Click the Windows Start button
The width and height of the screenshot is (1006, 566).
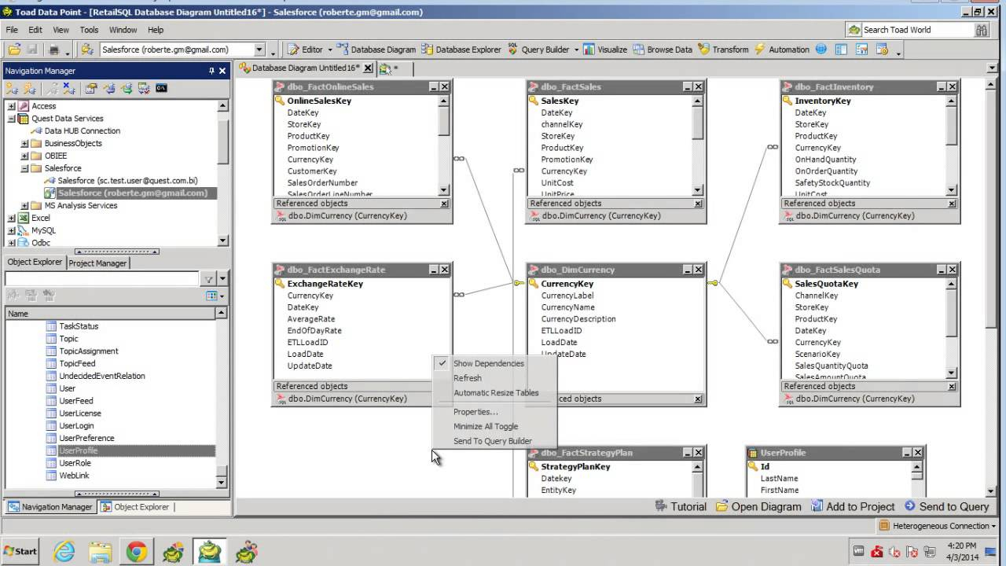click(20, 552)
